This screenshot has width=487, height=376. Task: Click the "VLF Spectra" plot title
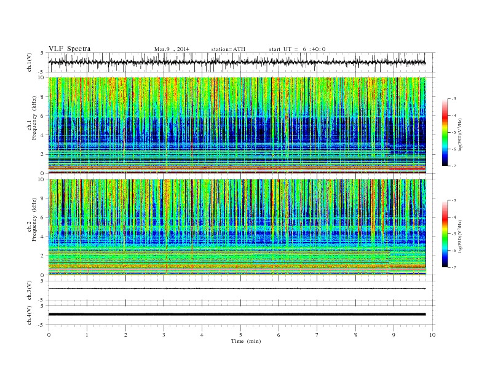(69, 49)
